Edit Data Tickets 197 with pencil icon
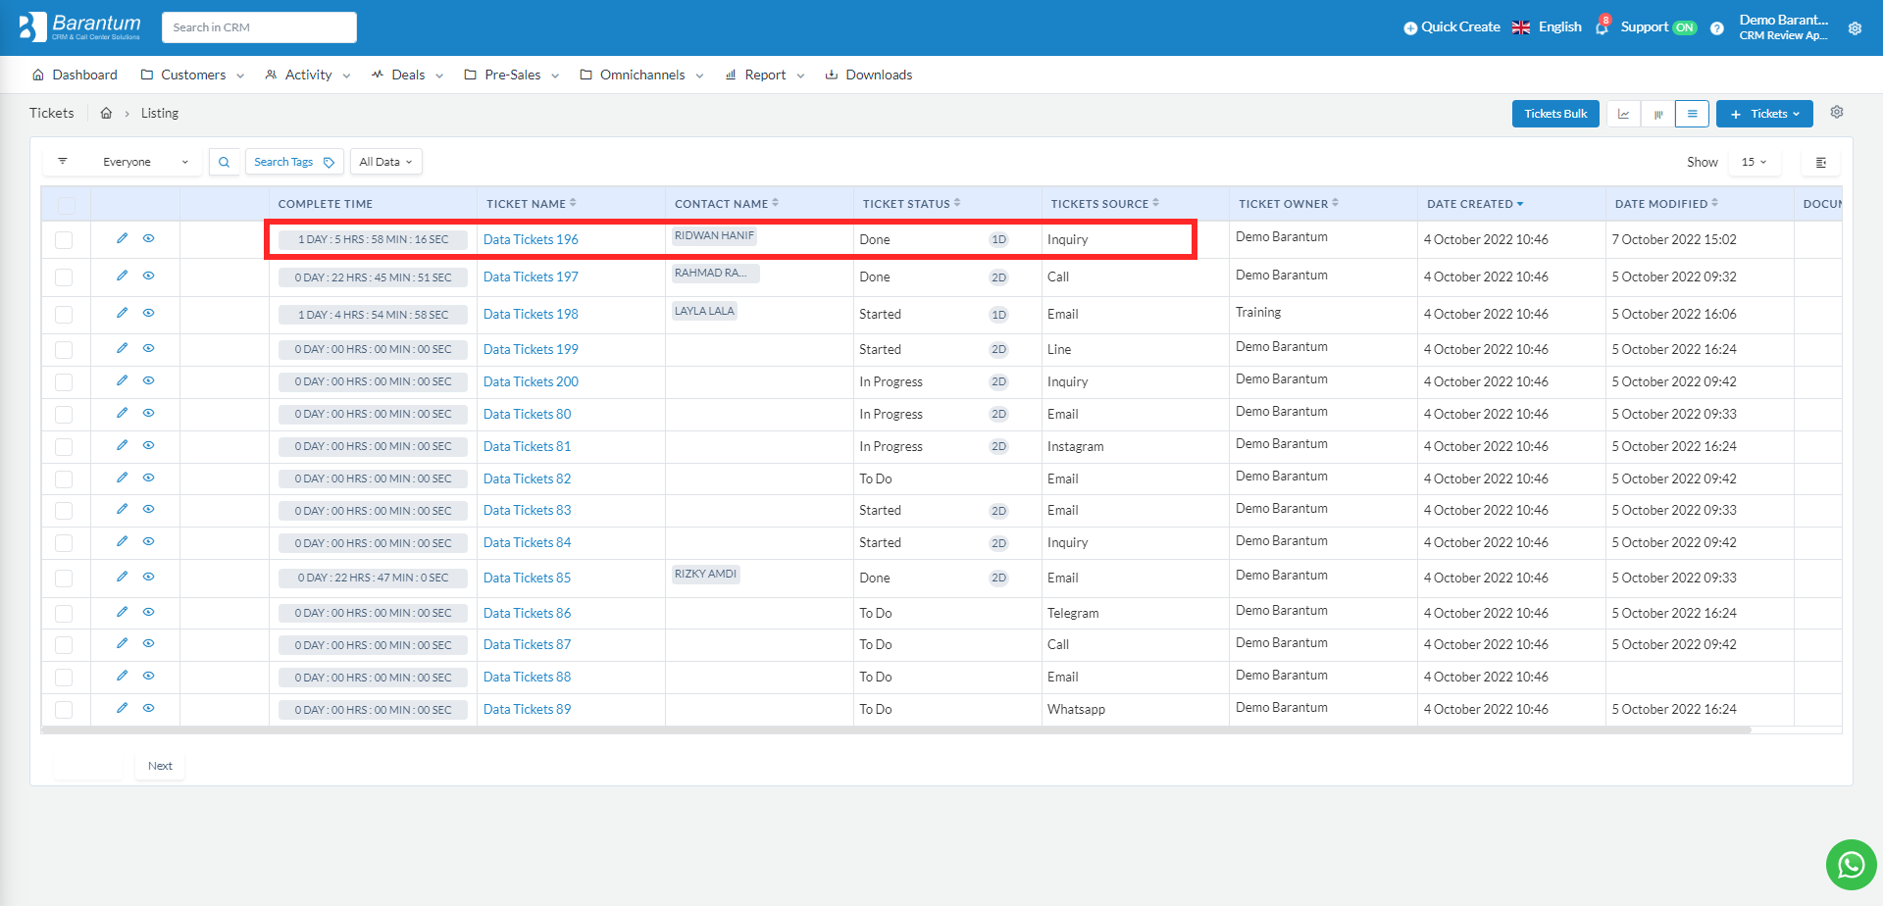This screenshot has width=1883, height=906. pos(123,276)
